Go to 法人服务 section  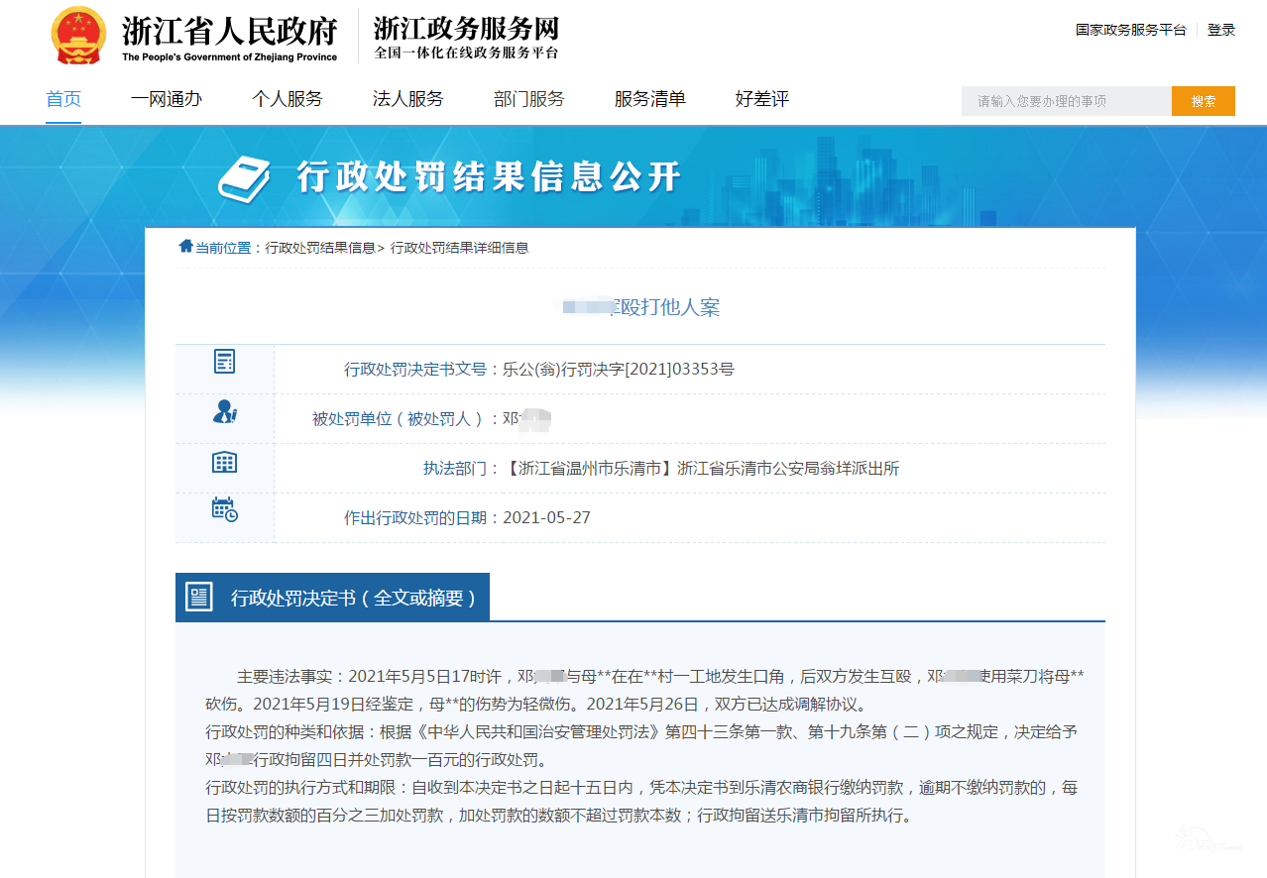(408, 99)
